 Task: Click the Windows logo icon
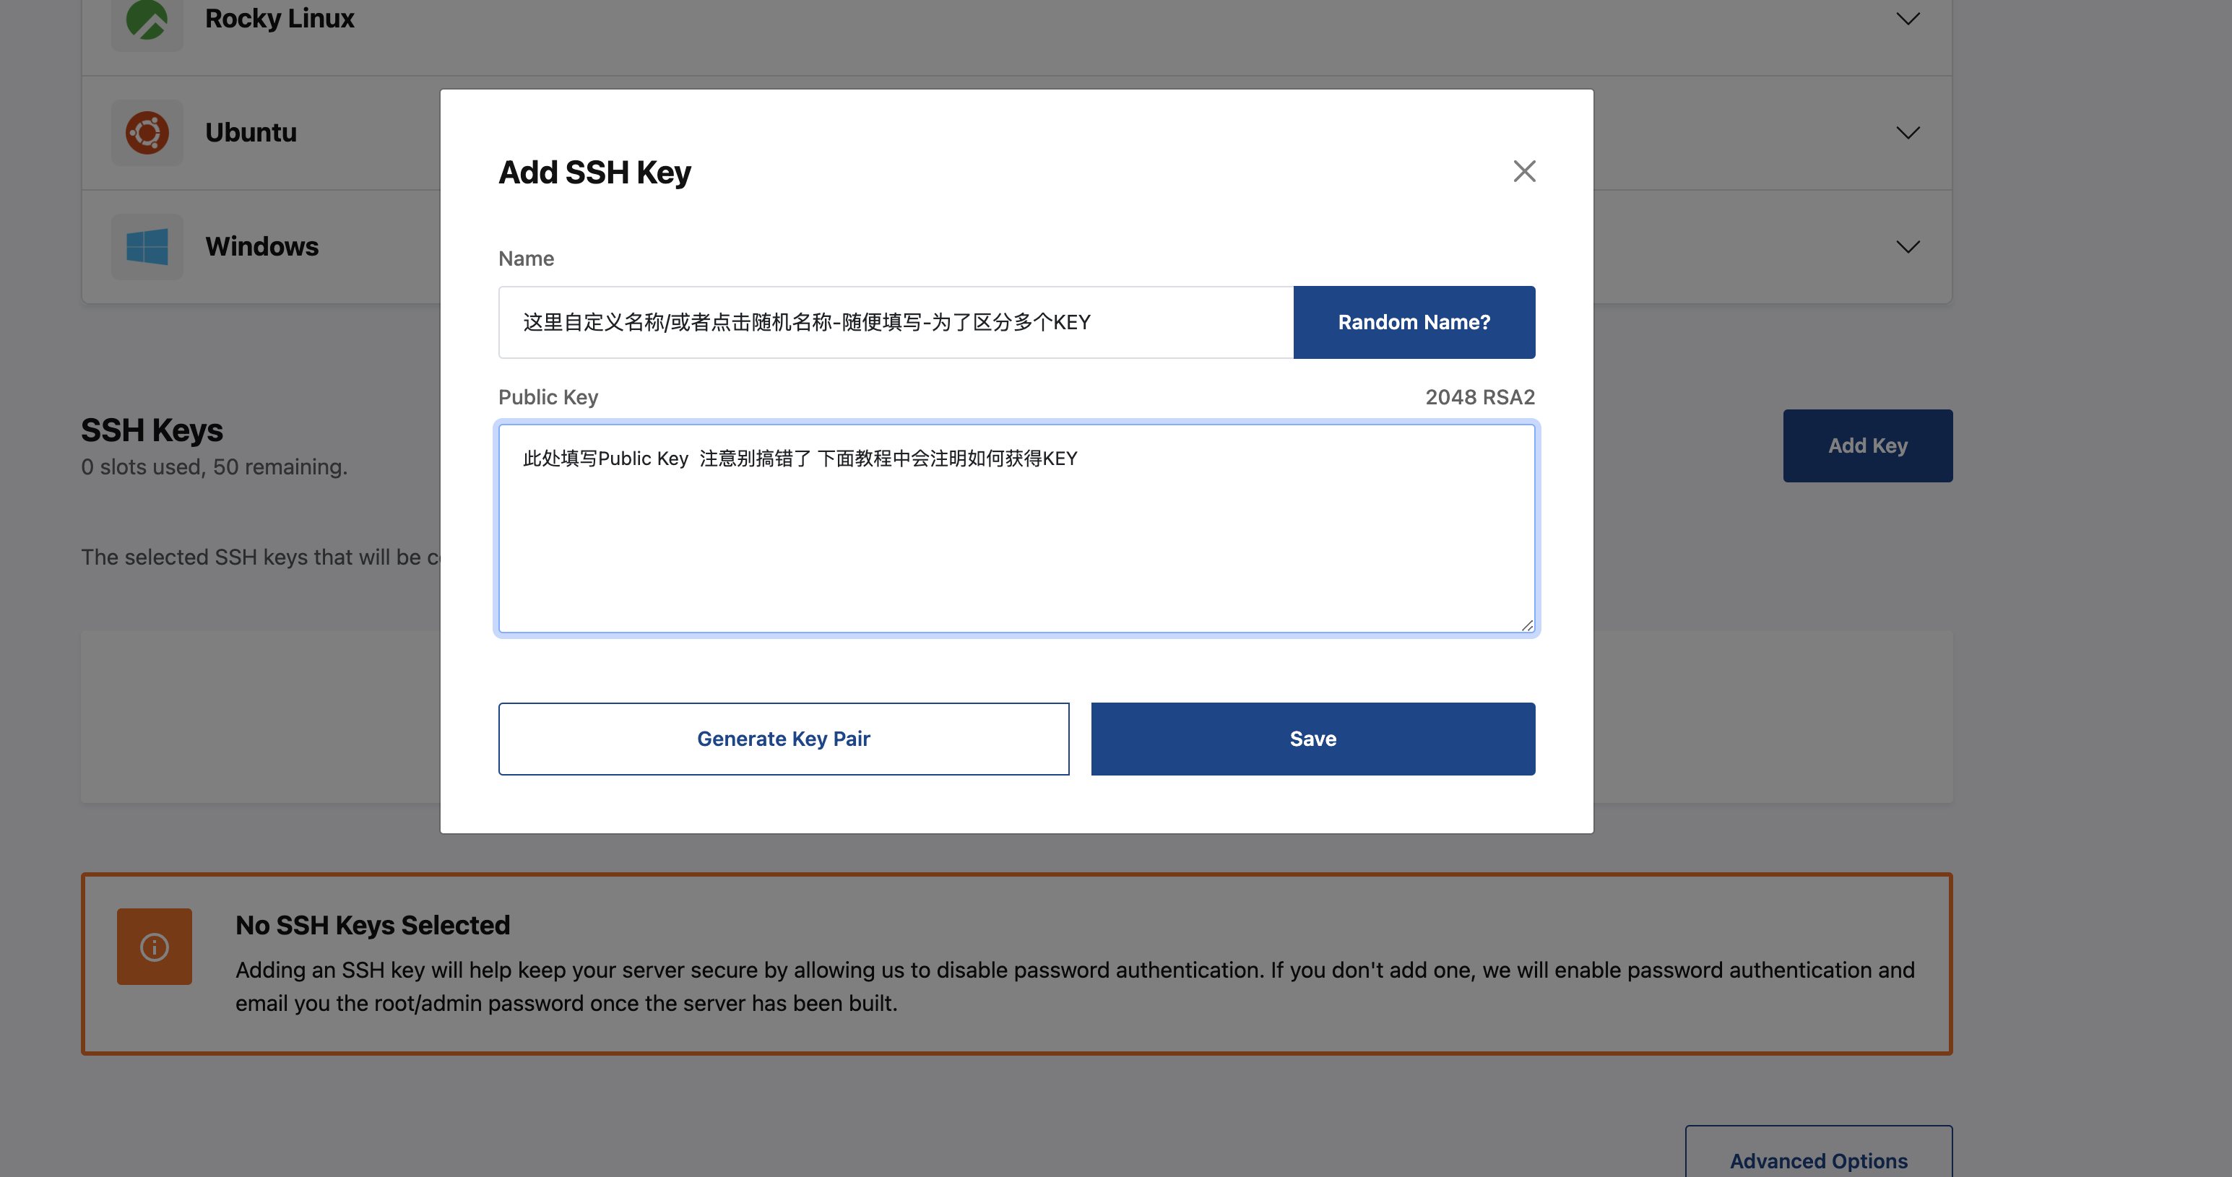pos(147,247)
